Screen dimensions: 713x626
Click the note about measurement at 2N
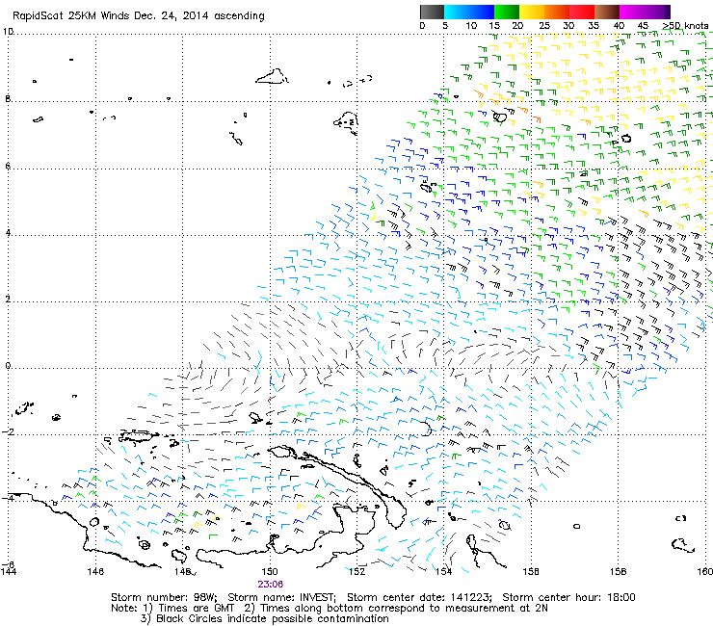click(396, 609)
